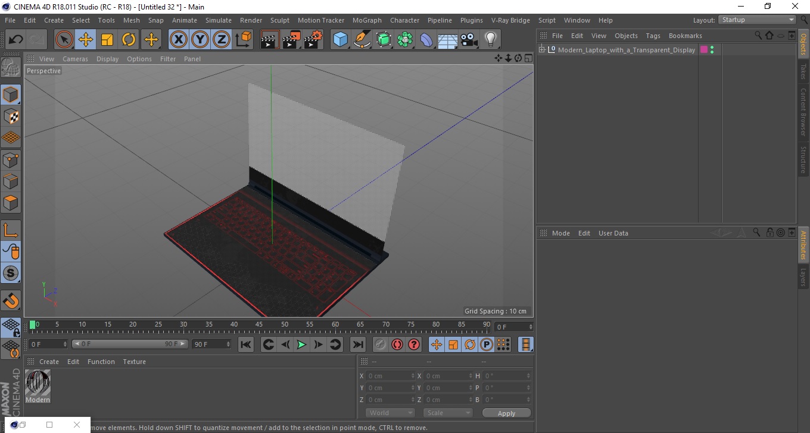
Task: Open the Sculpt menu
Action: (x=280, y=20)
